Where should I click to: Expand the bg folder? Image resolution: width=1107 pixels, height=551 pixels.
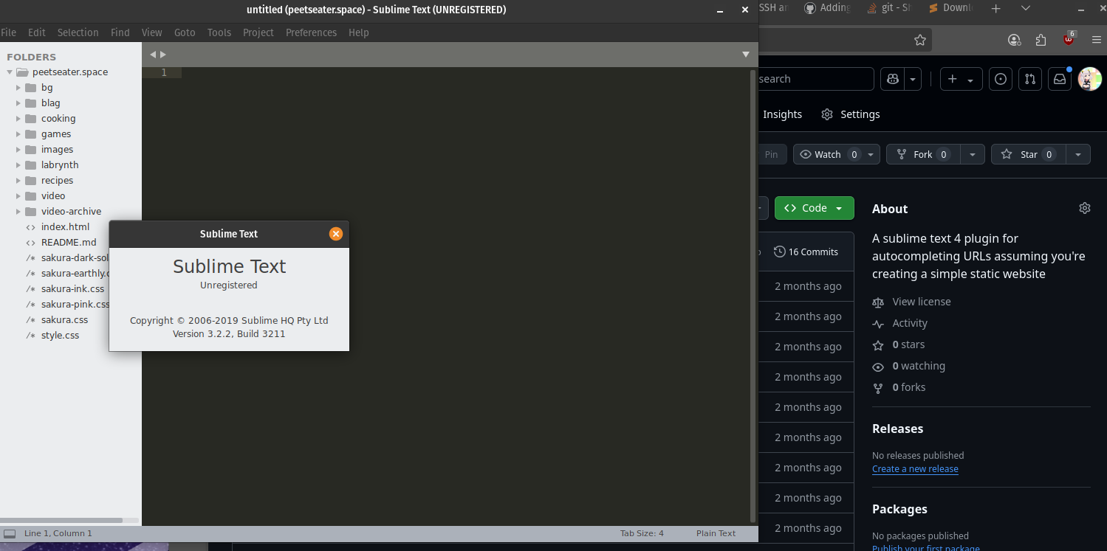click(18, 88)
